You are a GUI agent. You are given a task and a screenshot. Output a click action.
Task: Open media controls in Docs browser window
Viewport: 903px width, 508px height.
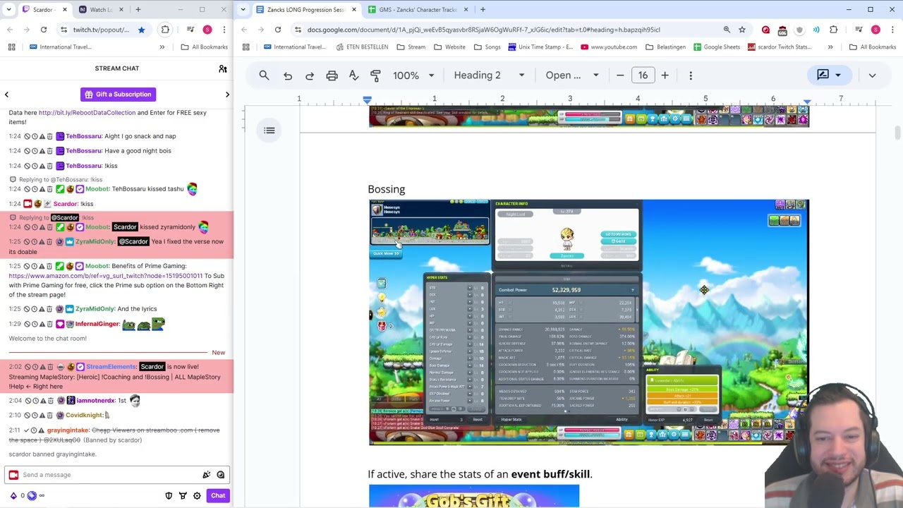point(859,30)
